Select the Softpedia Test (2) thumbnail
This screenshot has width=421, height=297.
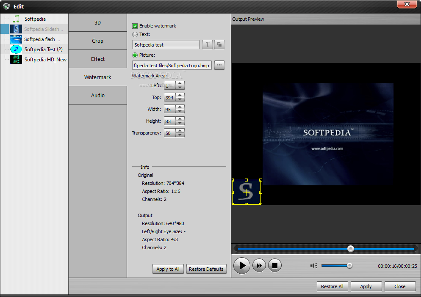(x=16, y=49)
